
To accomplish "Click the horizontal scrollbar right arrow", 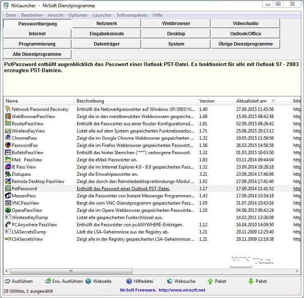I will coord(297,271).
